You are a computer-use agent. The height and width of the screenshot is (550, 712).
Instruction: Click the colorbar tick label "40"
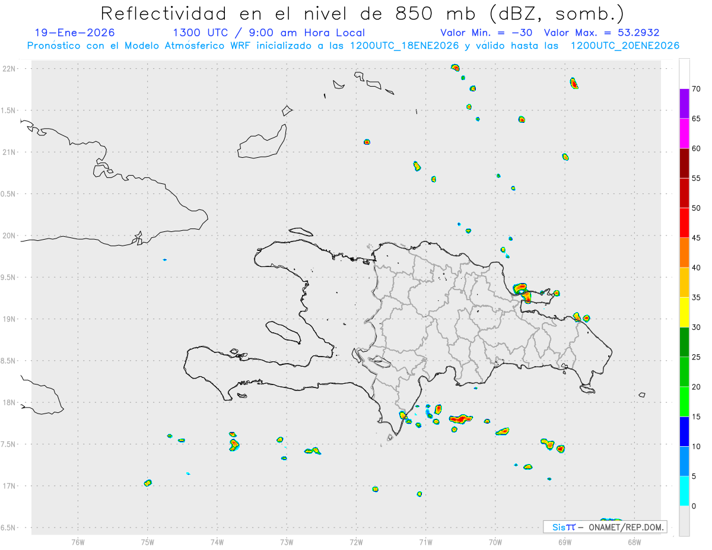696,268
